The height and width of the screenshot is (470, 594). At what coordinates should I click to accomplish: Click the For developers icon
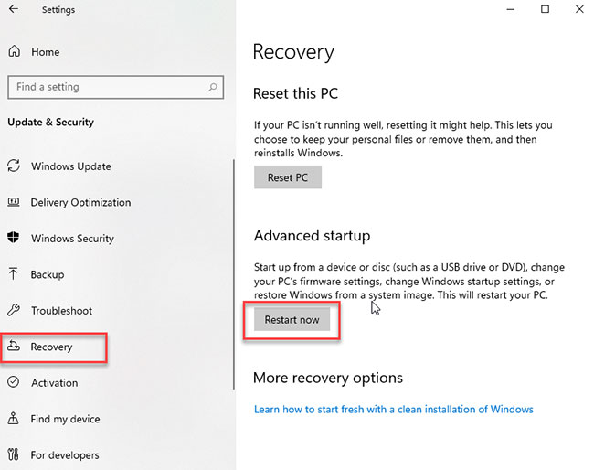point(14,454)
